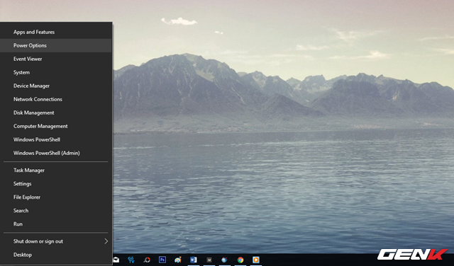Click the blue globe taskbar icon
This screenshot has height=266, width=454.
pos(224,260)
